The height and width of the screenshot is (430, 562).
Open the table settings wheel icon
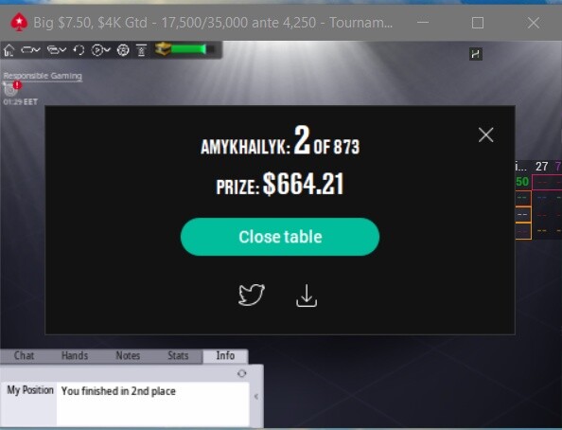(123, 50)
